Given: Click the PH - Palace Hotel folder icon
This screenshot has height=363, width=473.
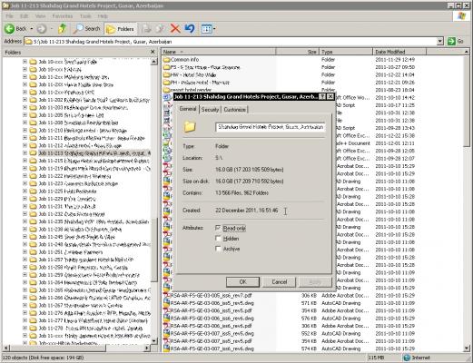Looking at the screenshot, I should pyautogui.click(x=166, y=83).
